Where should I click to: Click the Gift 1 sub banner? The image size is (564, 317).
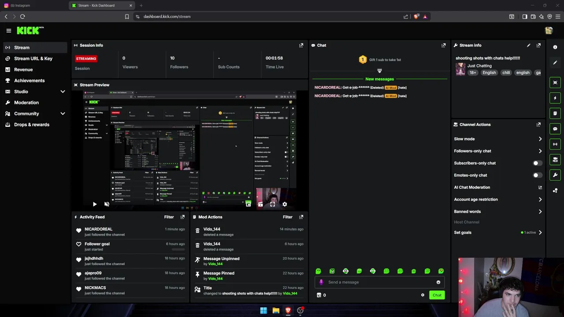pos(379,60)
